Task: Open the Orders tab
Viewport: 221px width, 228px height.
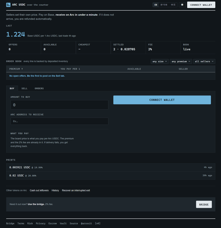Action: (39, 89)
